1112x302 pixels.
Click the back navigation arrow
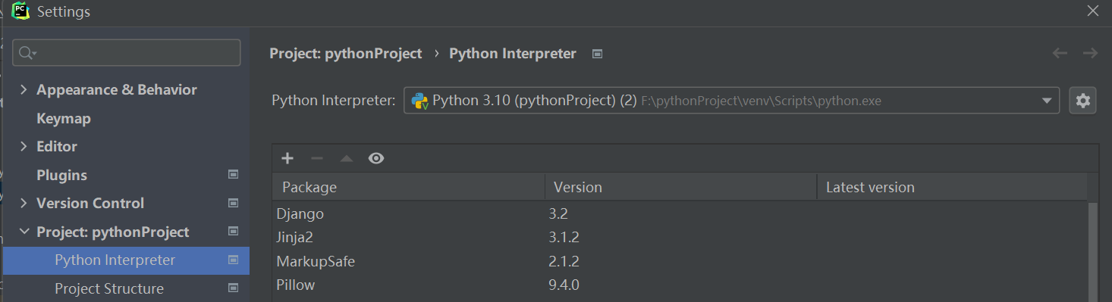[1060, 53]
